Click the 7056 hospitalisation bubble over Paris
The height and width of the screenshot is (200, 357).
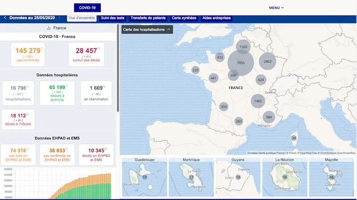click(241, 63)
